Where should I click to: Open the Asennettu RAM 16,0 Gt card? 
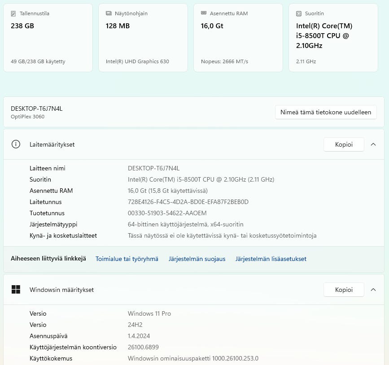click(238, 38)
